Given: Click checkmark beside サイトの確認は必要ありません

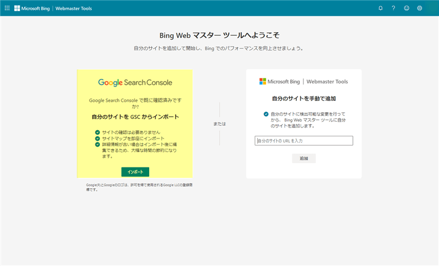Looking at the screenshot, I should [98, 132].
